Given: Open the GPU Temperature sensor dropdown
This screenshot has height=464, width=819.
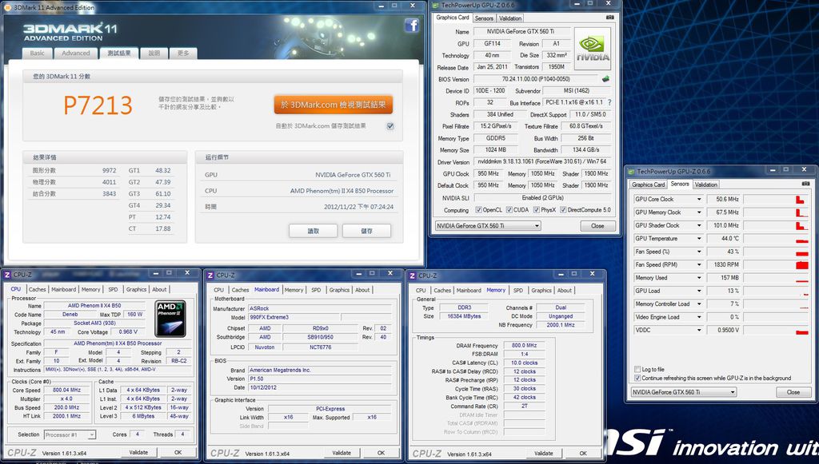Looking at the screenshot, I should click(699, 238).
